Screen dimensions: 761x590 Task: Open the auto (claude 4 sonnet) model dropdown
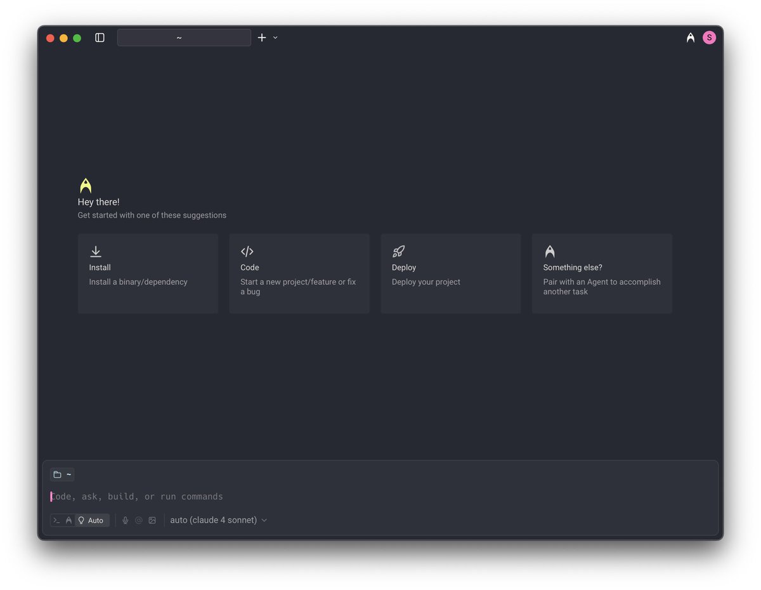pyautogui.click(x=218, y=520)
